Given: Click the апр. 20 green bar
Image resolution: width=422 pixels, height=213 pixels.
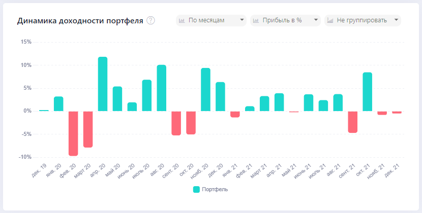Looking at the screenshot, I should click(x=103, y=84).
